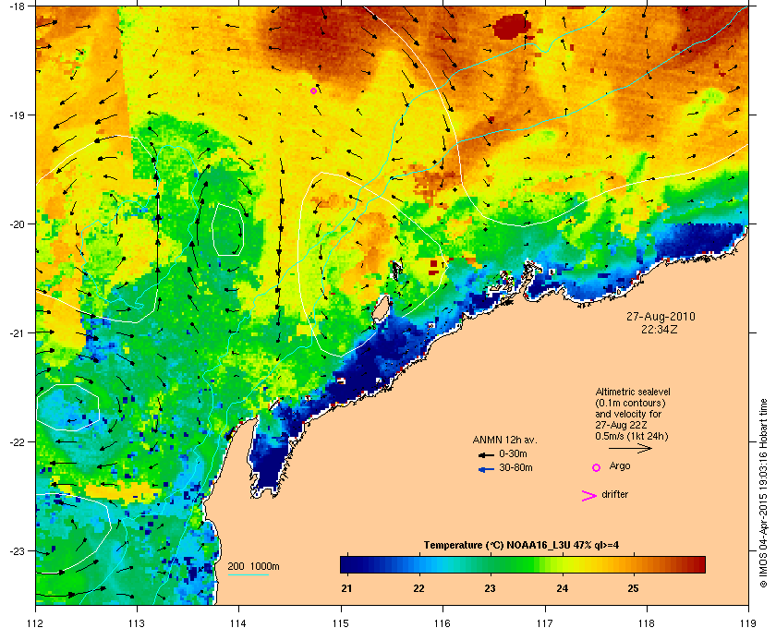Click the temperature colorbar at 23 degrees
Image resolution: width=776 pixels, height=628 pixels.
click(491, 564)
